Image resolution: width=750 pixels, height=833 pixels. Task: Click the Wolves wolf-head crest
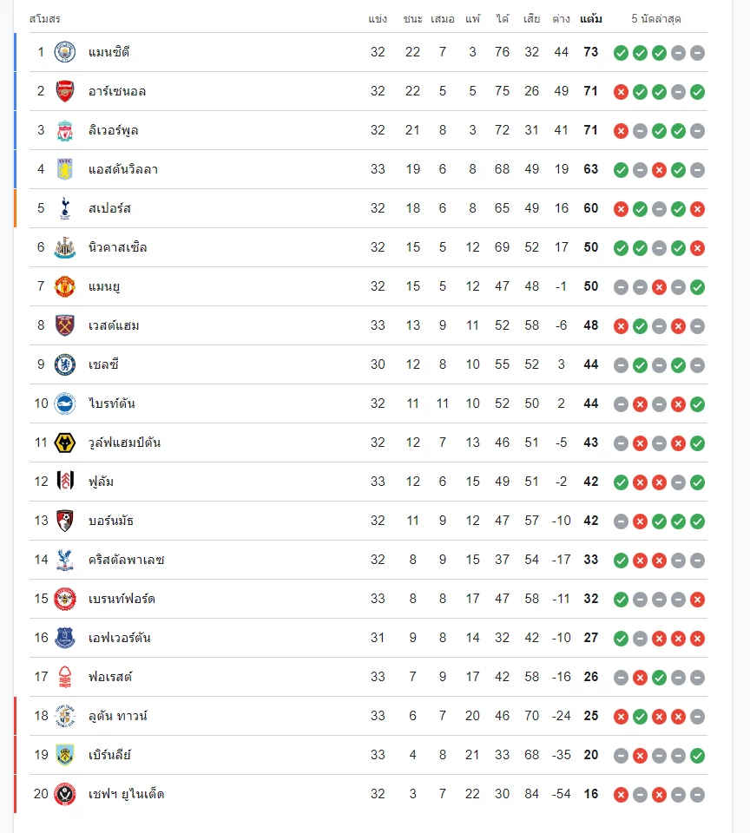(65, 443)
